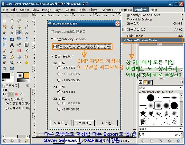Open the brush filter dropdown arrow
The height and width of the screenshot is (145, 185).
click(x=181, y=88)
